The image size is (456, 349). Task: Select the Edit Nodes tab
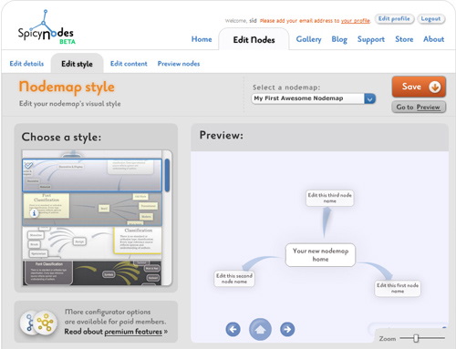click(254, 40)
